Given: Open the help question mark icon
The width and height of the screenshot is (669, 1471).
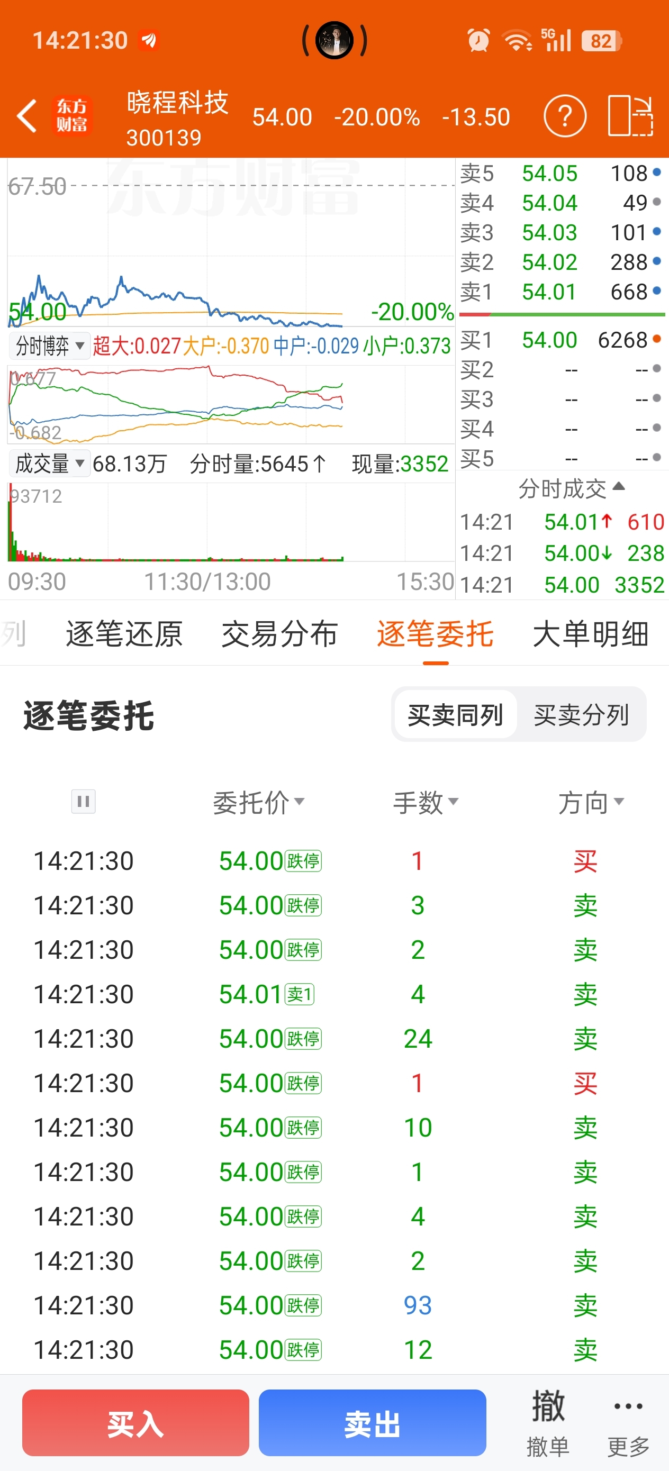Looking at the screenshot, I should 564,116.
